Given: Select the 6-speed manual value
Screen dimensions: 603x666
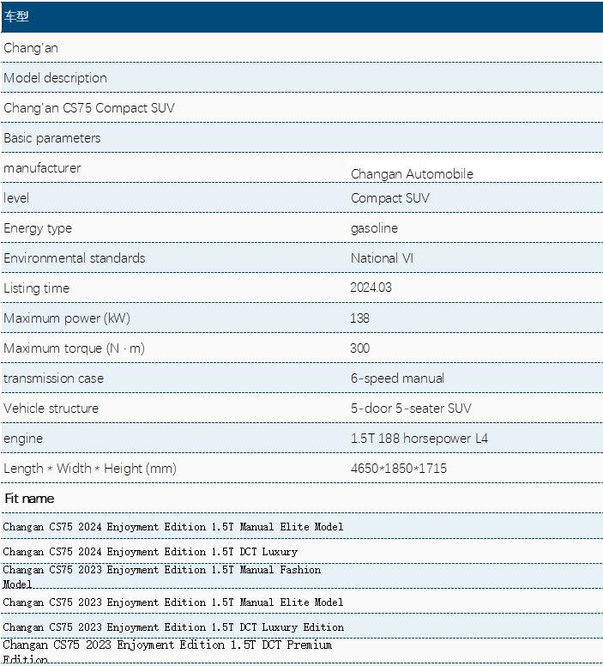Looking at the screenshot, I should [x=397, y=378].
